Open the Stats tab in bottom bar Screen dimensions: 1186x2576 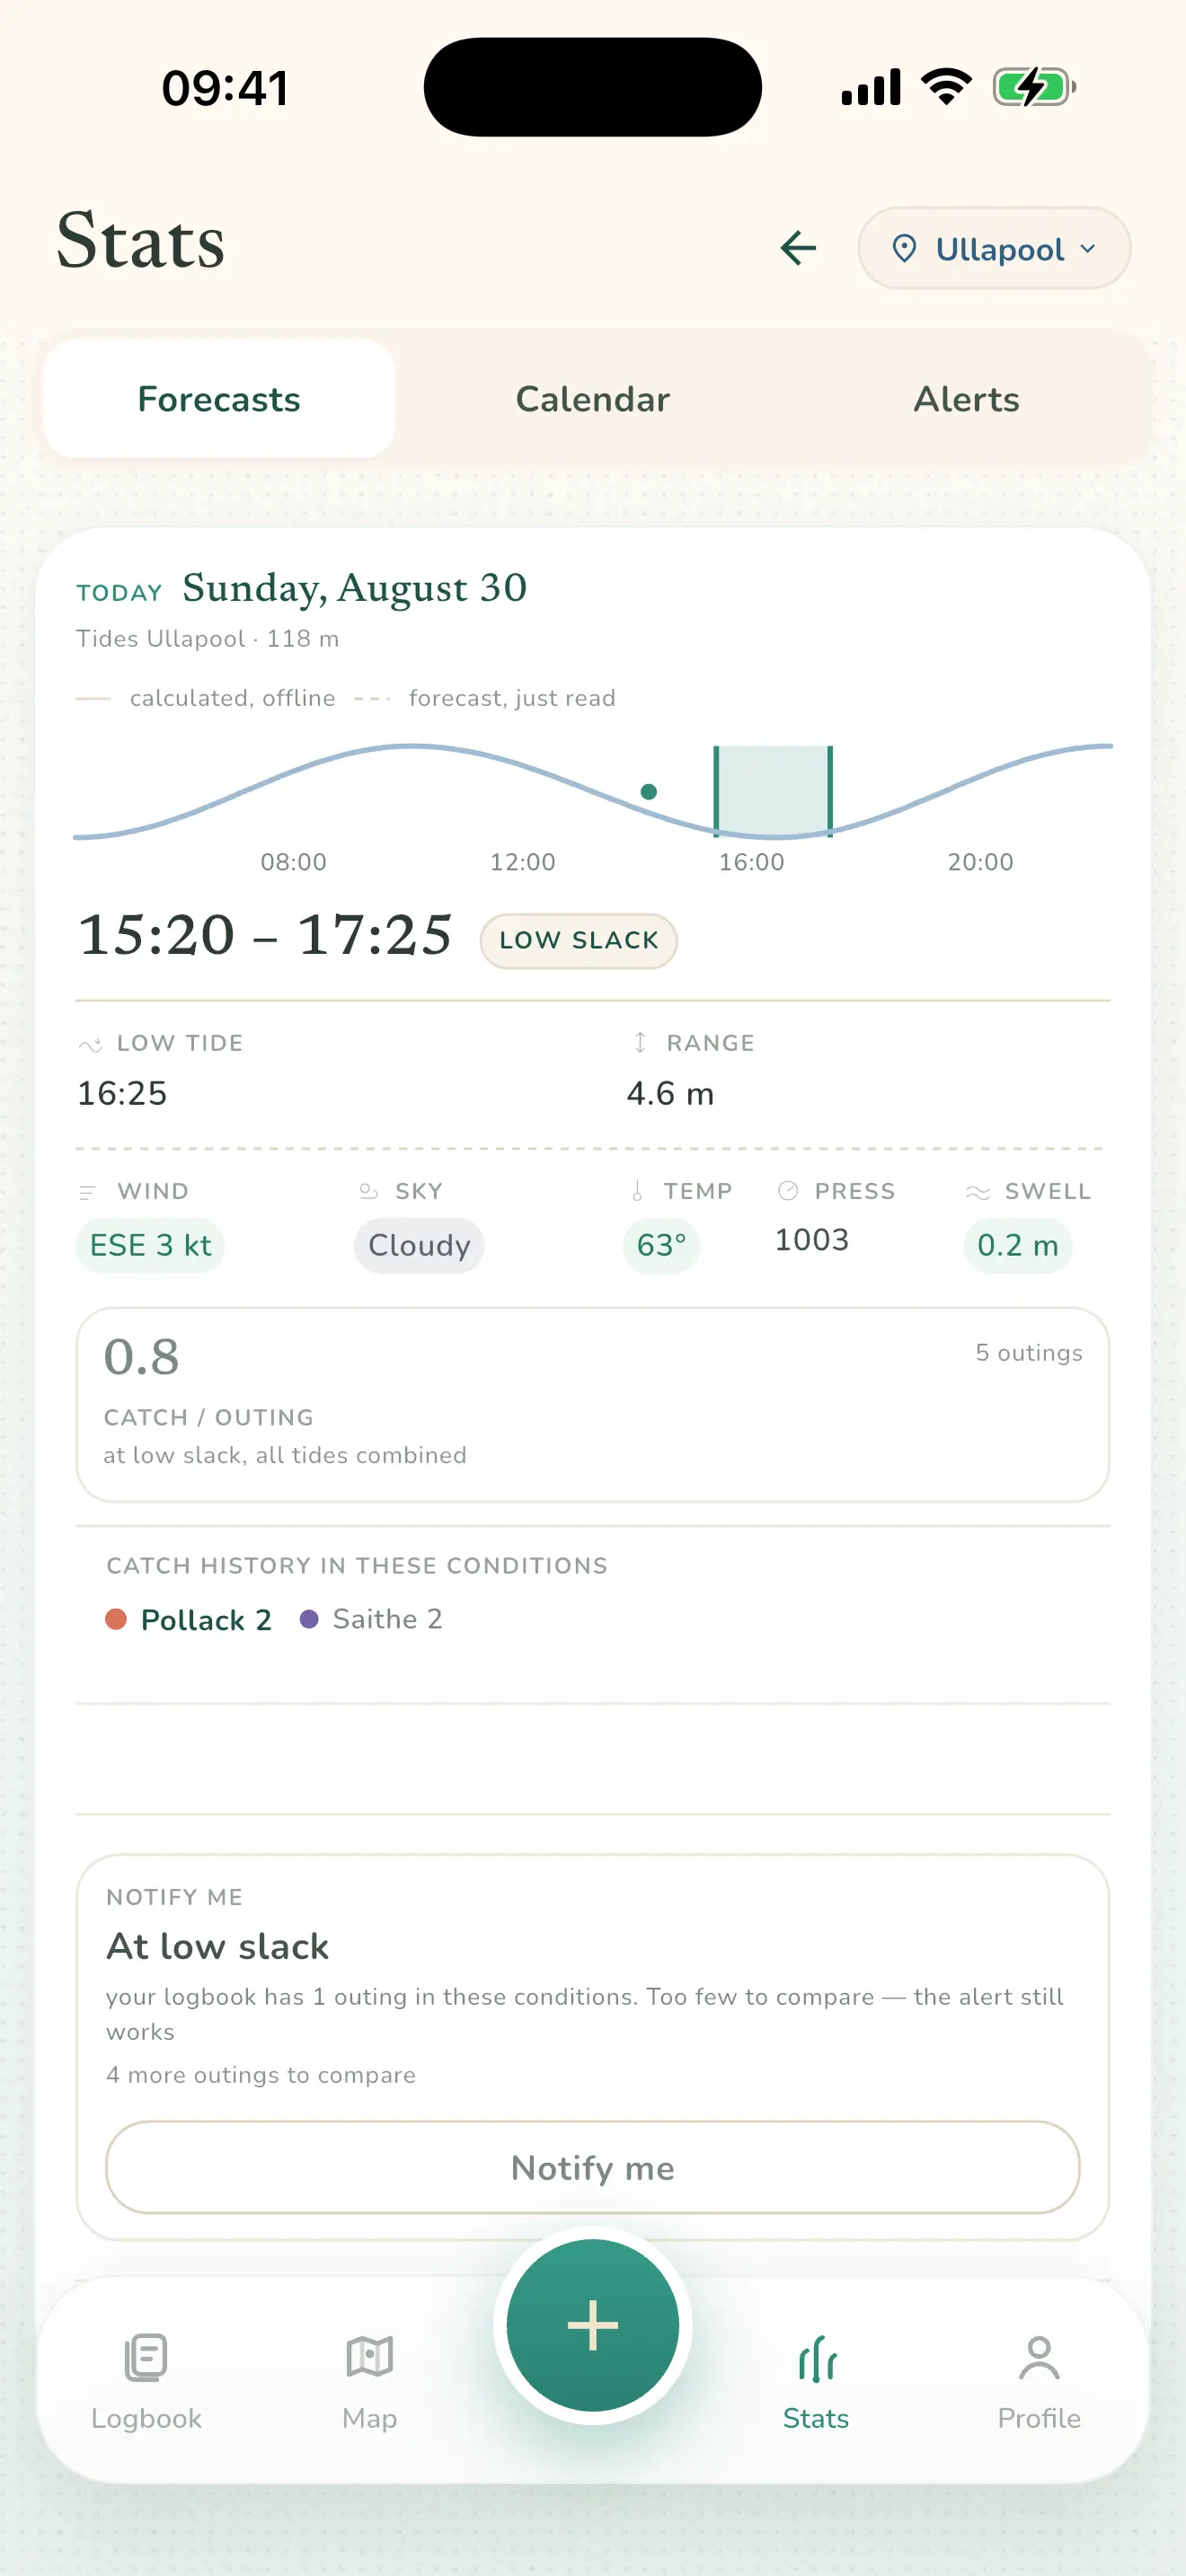pos(816,2383)
